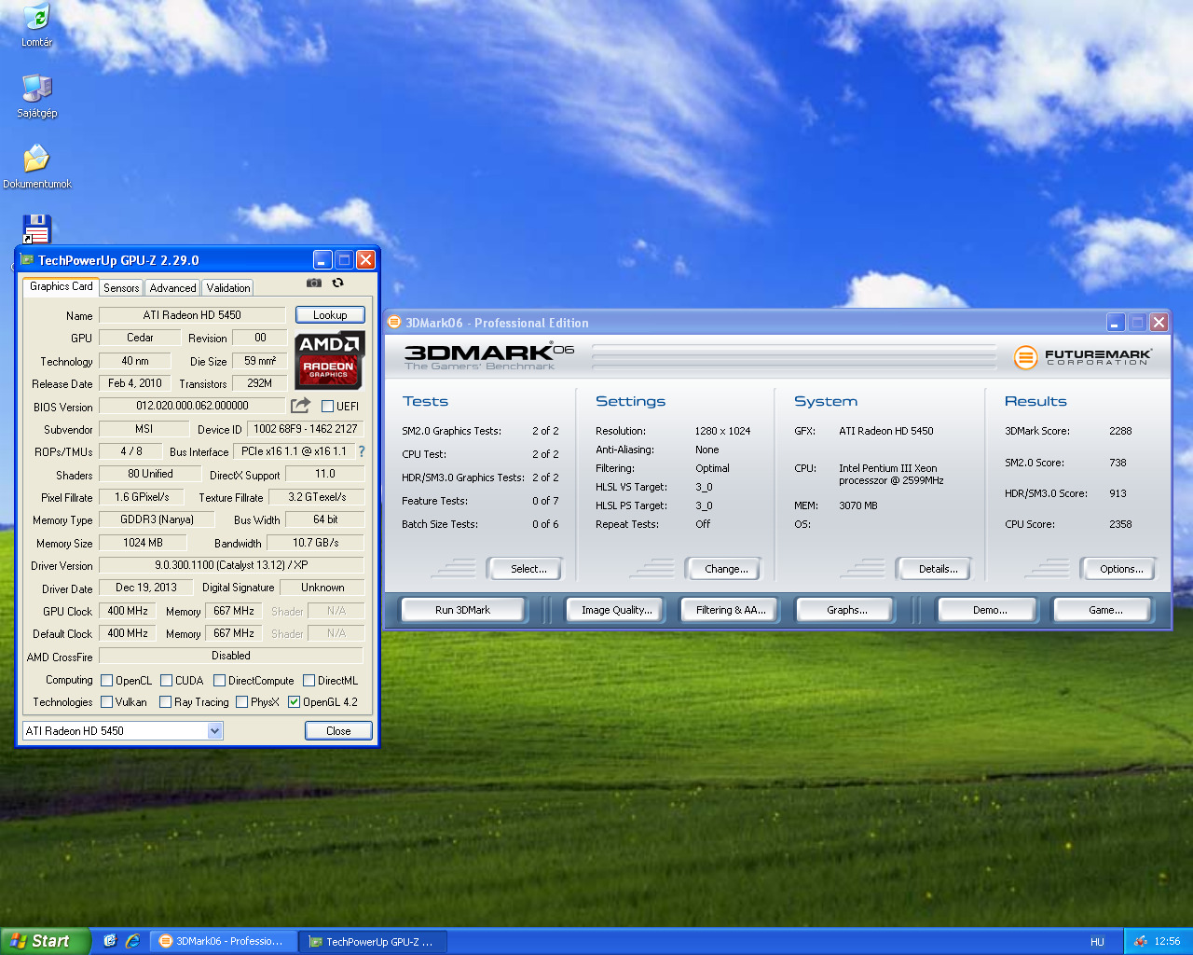The height and width of the screenshot is (955, 1193).
Task: Click the Change... settings button
Action: [x=722, y=569]
